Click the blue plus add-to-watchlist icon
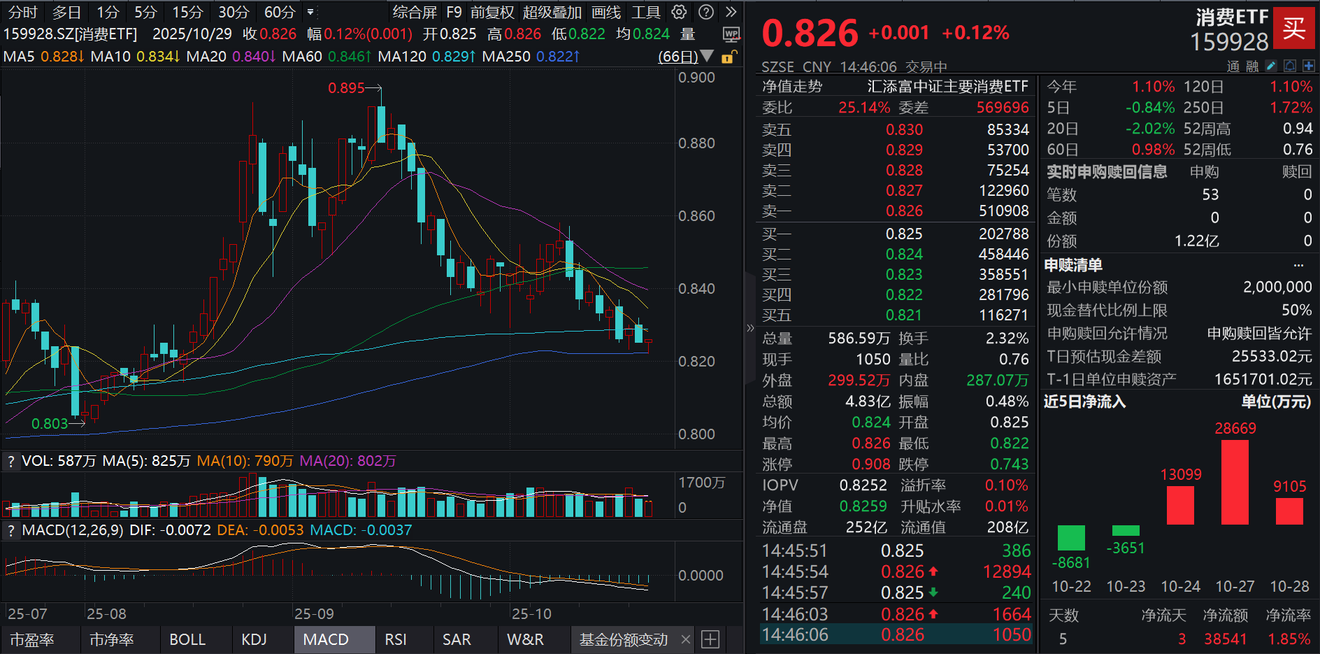This screenshot has width=1320, height=654. 1309,66
